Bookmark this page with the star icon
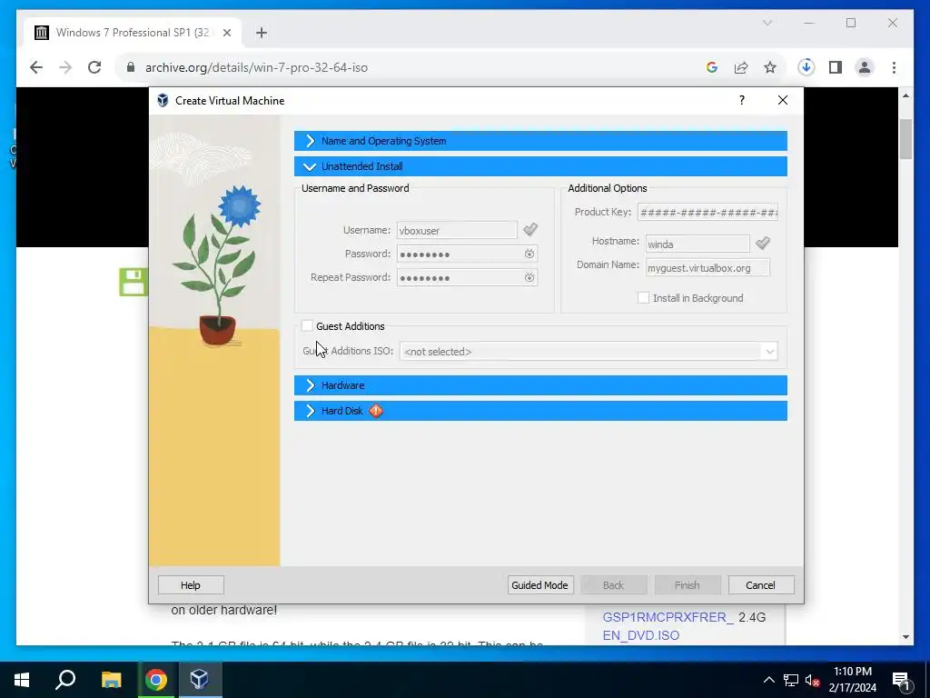 (770, 67)
